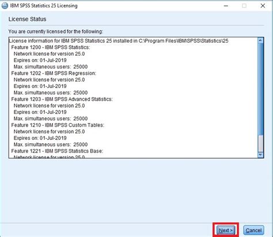Click 'Max. simultaneous users: 25000' under Feature 1203
Screen dimensions: 273x237
coord(51,118)
